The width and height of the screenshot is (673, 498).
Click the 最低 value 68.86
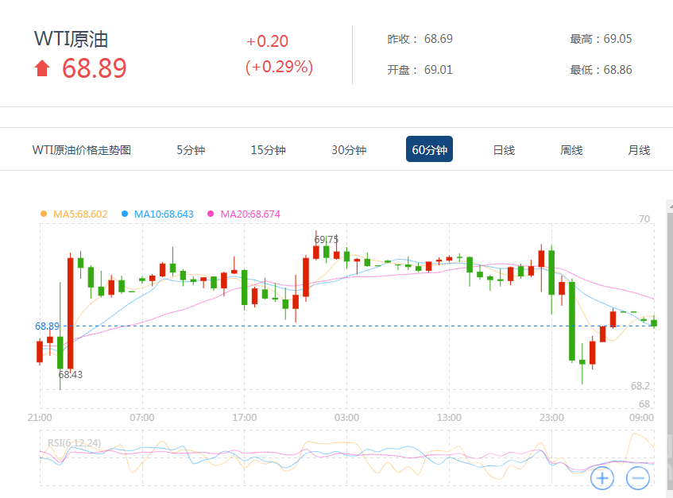617,70
